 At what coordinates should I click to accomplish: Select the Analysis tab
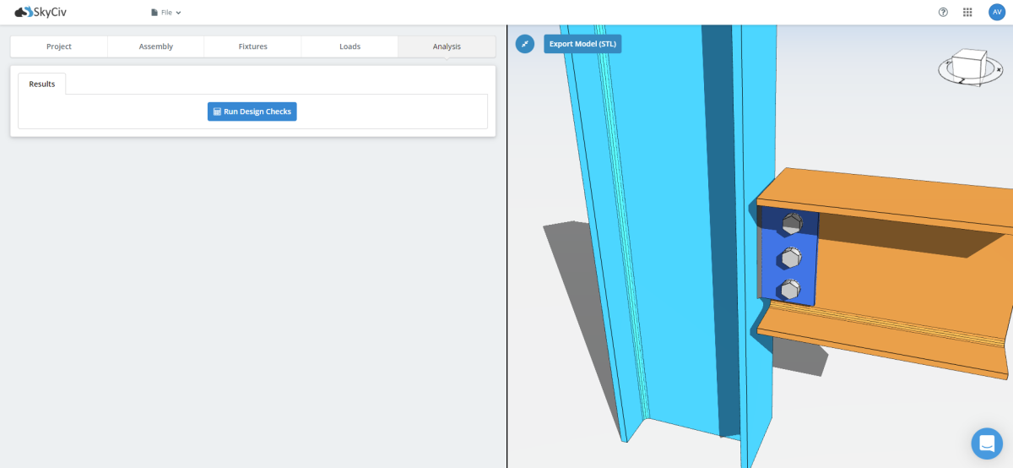click(447, 46)
